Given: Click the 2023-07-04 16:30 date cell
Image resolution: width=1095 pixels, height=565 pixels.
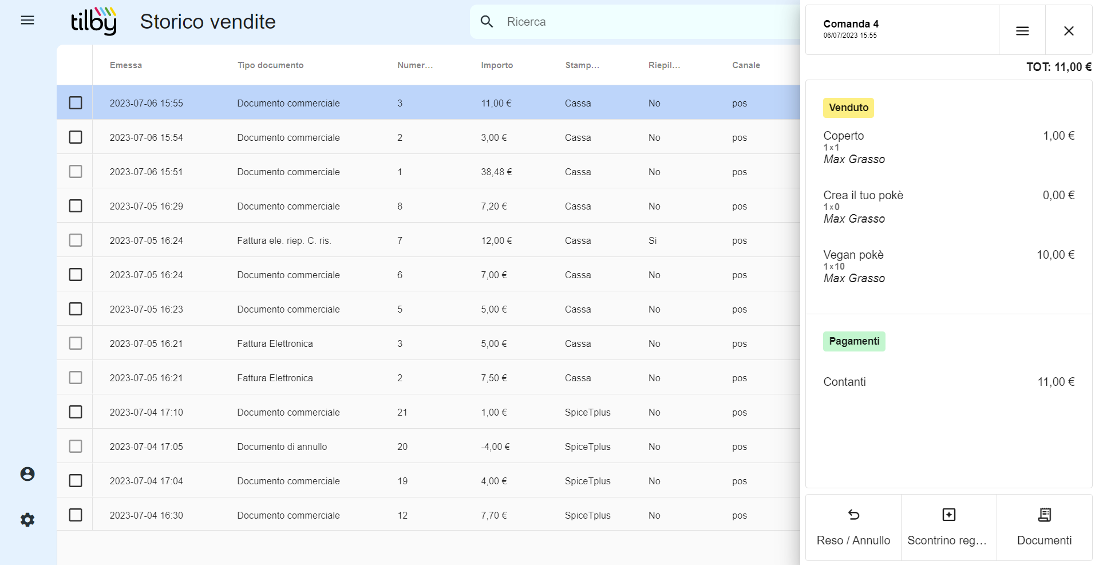Looking at the screenshot, I should 147,515.
